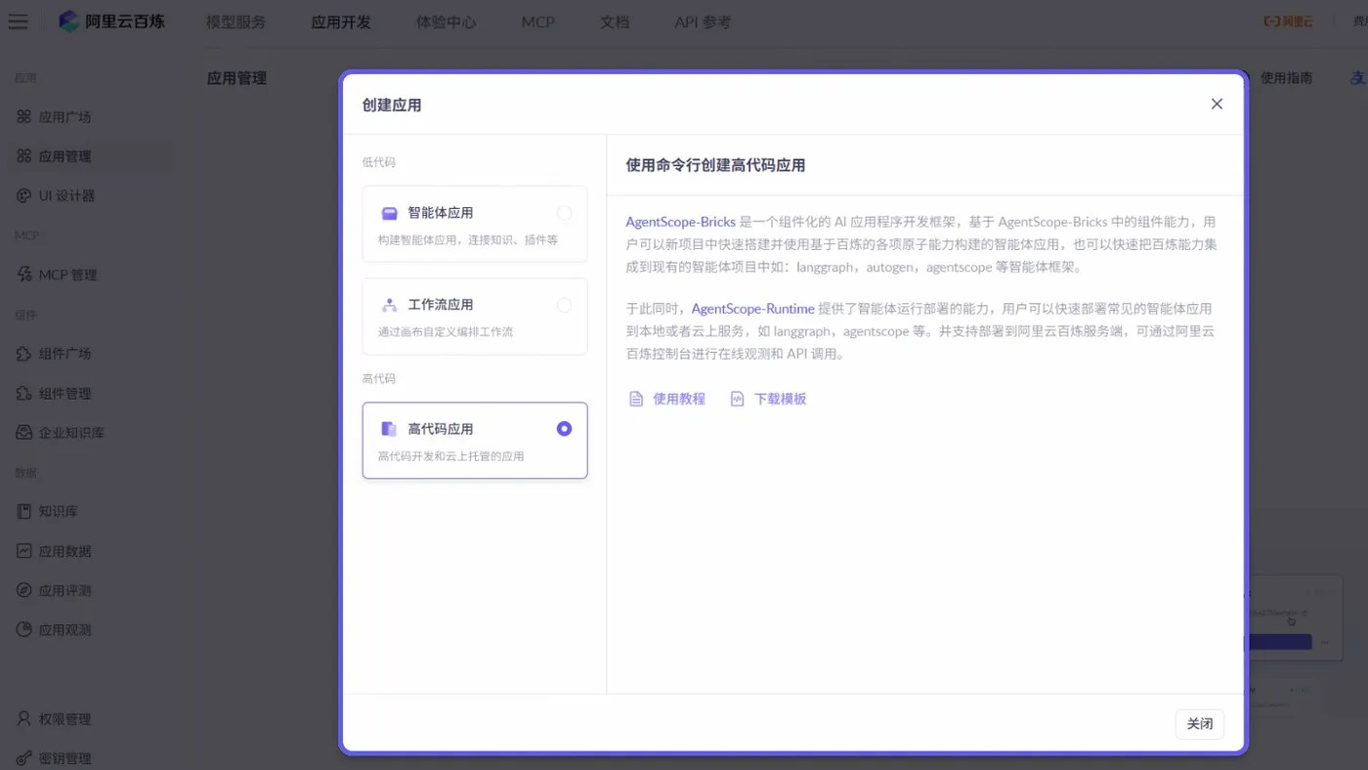Open the 模型服务 top navigation tab
This screenshot has width=1368, height=770.
click(x=235, y=21)
